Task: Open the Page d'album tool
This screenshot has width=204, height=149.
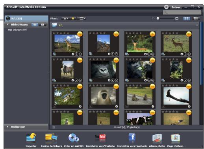Action: (x=175, y=138)
